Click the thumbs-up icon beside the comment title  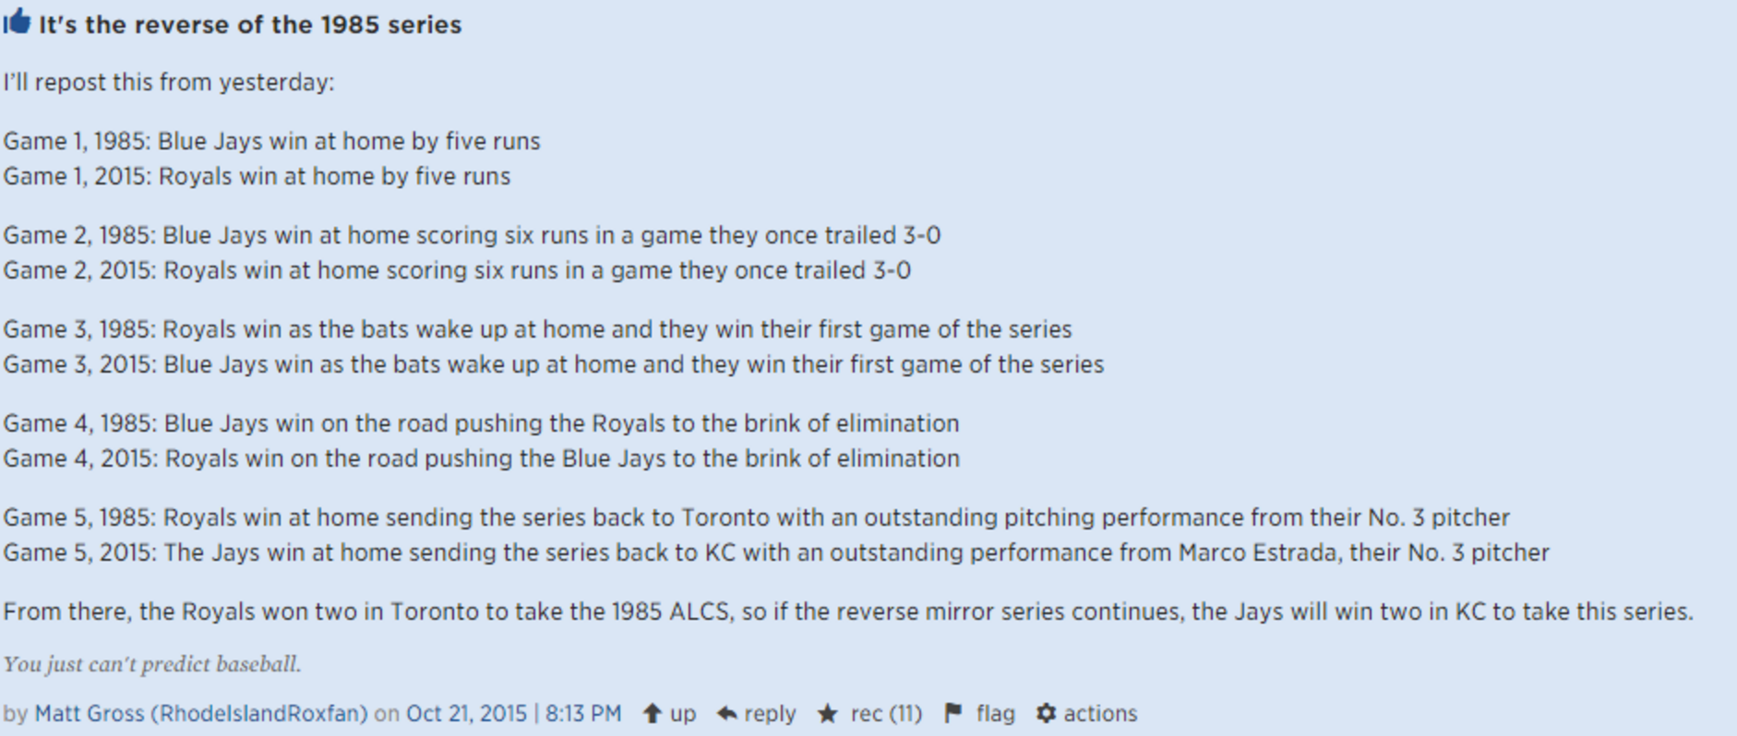(18, 21)
